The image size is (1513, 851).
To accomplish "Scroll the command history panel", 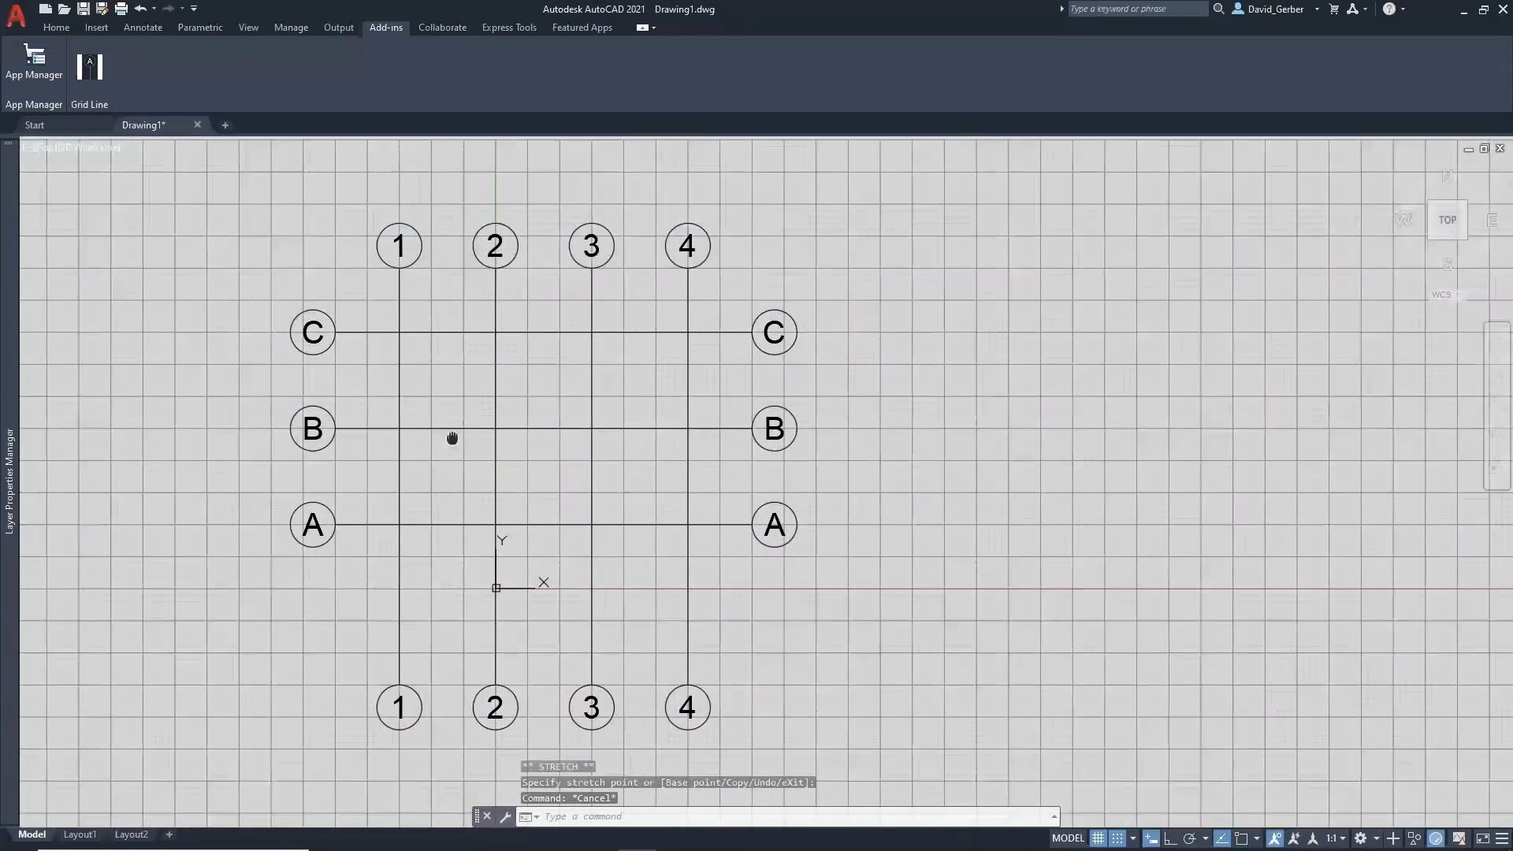I will click(1054, 816).
